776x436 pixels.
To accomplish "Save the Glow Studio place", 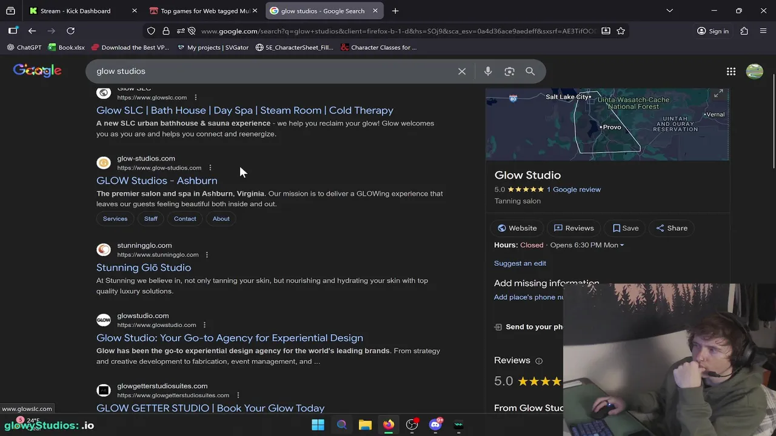I will (626, 228).
